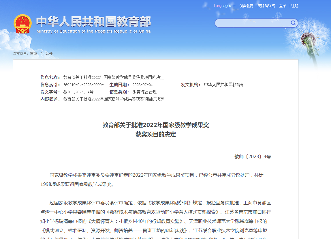This screenshot has width=331, height=239.
Task: Click the article headline 教育部关于批准2022年国家级教学成果奖
Action: coord(156,125)
